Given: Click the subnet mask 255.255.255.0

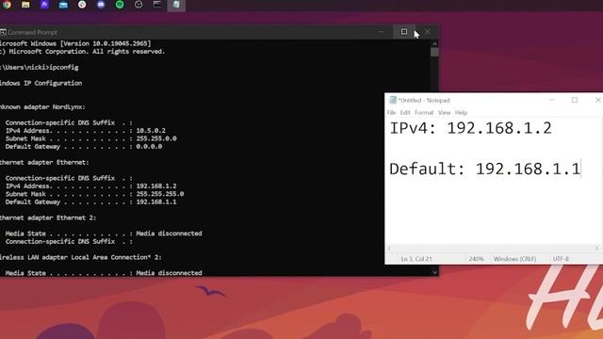Looking at the screenshot, I should coord(160,194).
